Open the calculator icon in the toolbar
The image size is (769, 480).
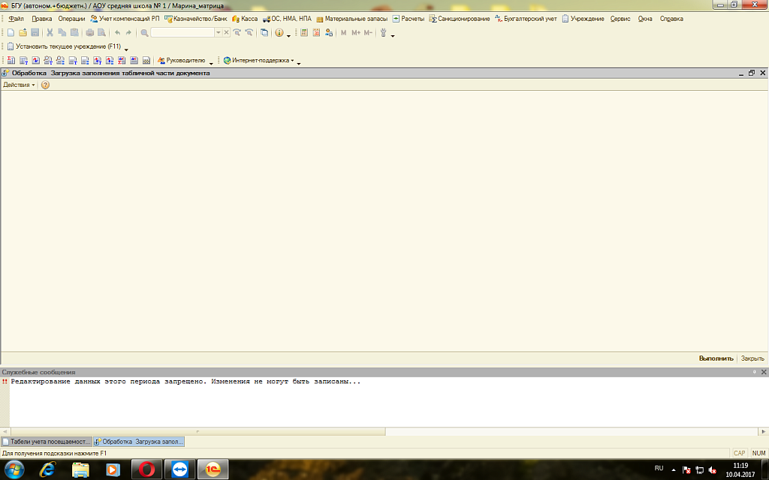[x=304, y=33]
